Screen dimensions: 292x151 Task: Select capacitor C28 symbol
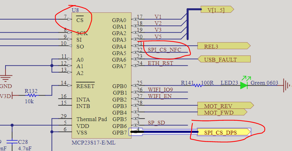(12, 142)
